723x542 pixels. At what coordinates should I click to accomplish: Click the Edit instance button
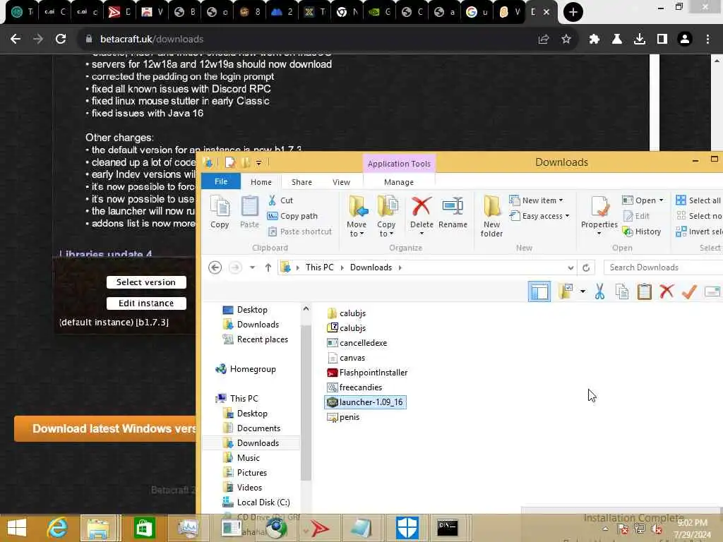[x=146, y=303]
